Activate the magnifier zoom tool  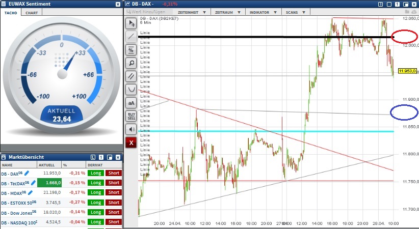[131, 63]
